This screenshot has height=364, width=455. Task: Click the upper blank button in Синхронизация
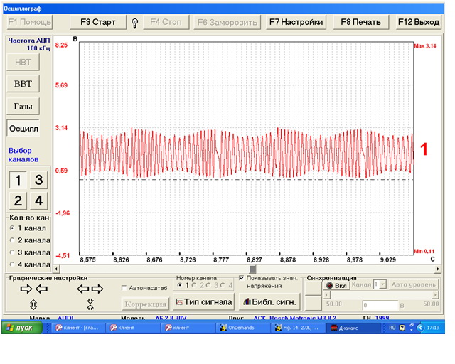click(314, 289)
